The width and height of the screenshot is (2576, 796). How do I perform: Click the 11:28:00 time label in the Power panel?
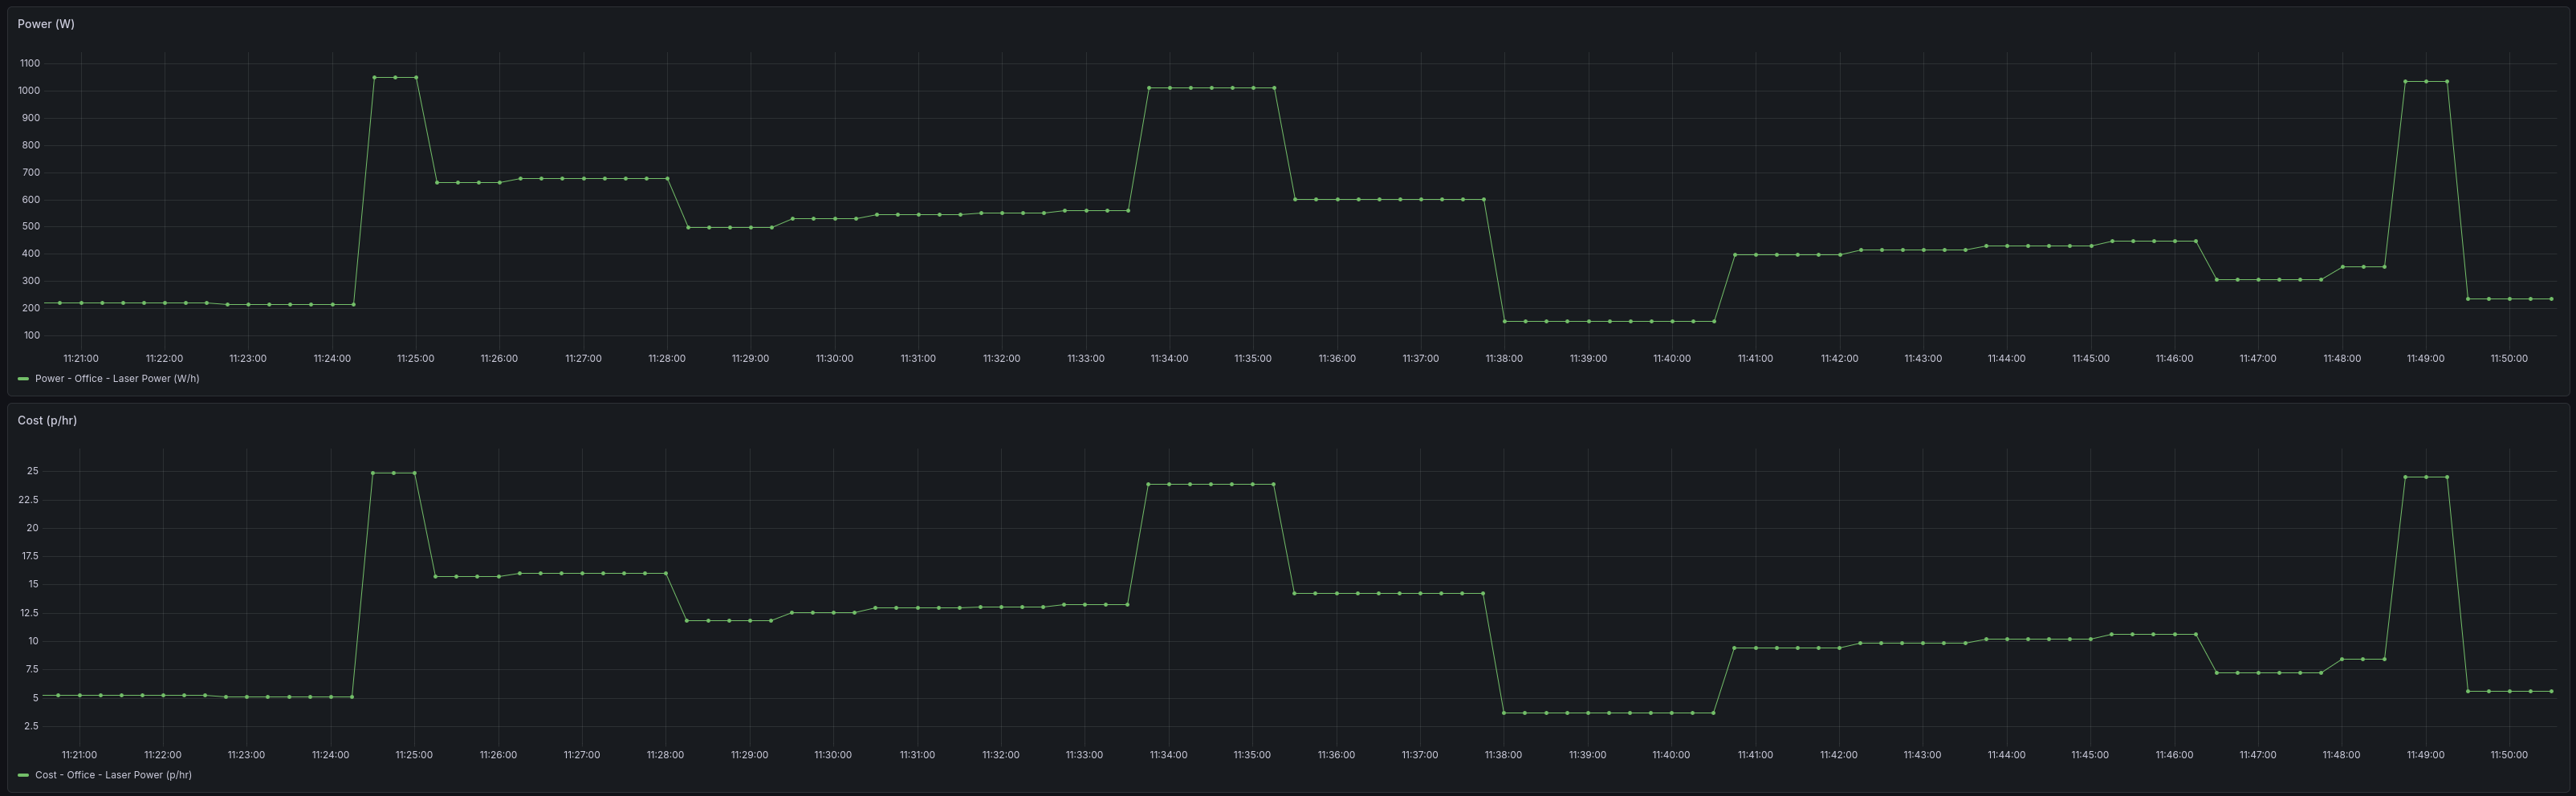click(x=667, y=359)
